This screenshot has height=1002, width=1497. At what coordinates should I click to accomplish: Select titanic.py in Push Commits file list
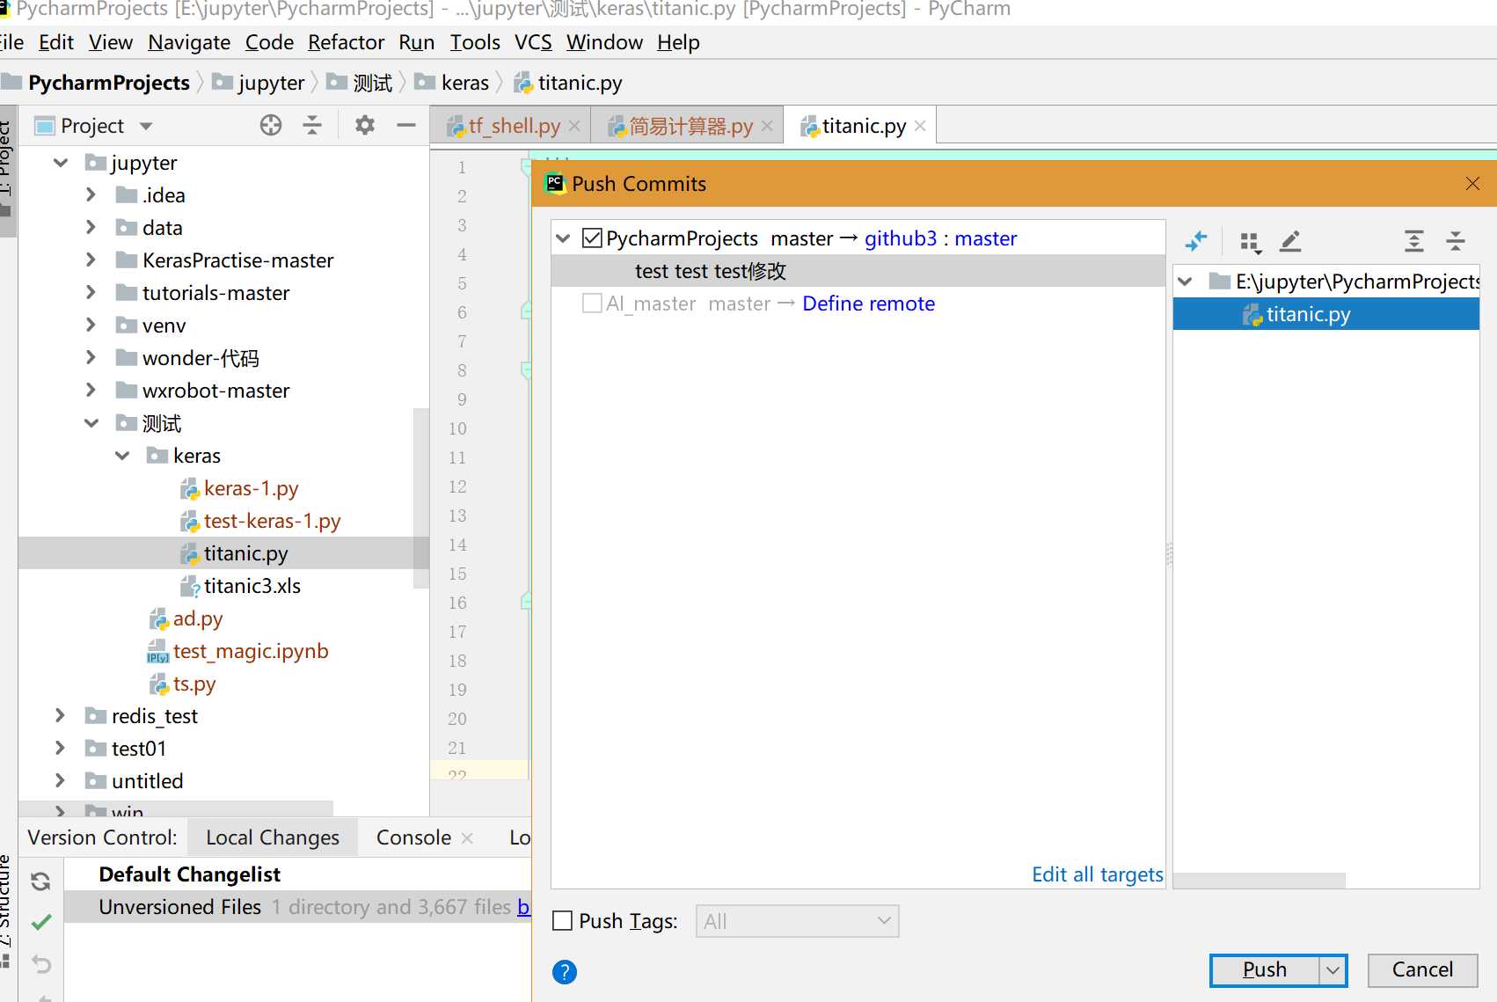(x=1325, y=314)
